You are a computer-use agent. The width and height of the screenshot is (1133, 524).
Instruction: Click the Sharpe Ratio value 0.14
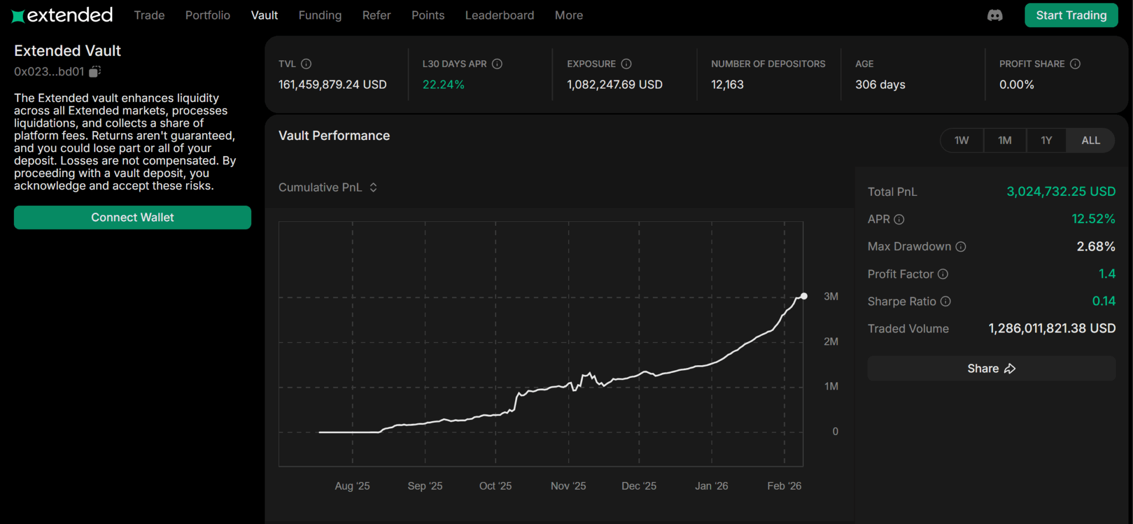point(1104,301)
